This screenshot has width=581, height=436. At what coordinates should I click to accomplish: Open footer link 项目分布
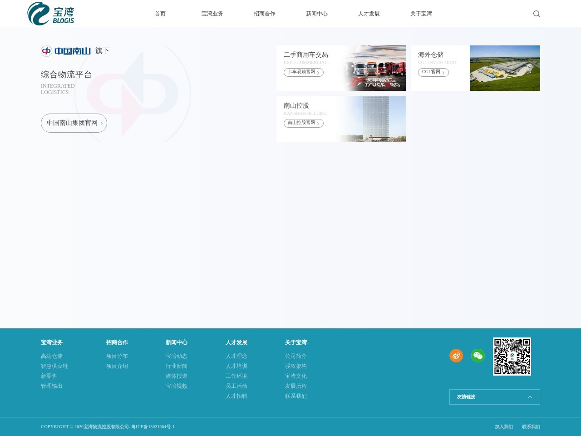point(117,356)
